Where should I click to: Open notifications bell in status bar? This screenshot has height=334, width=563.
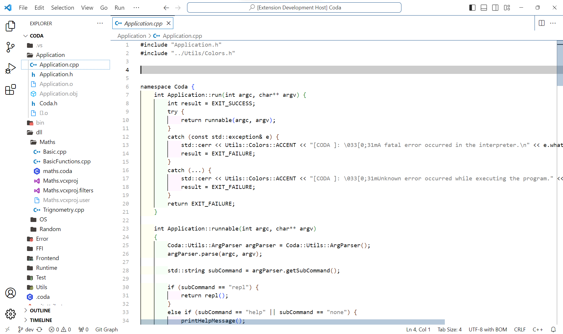tap(553, 330)
